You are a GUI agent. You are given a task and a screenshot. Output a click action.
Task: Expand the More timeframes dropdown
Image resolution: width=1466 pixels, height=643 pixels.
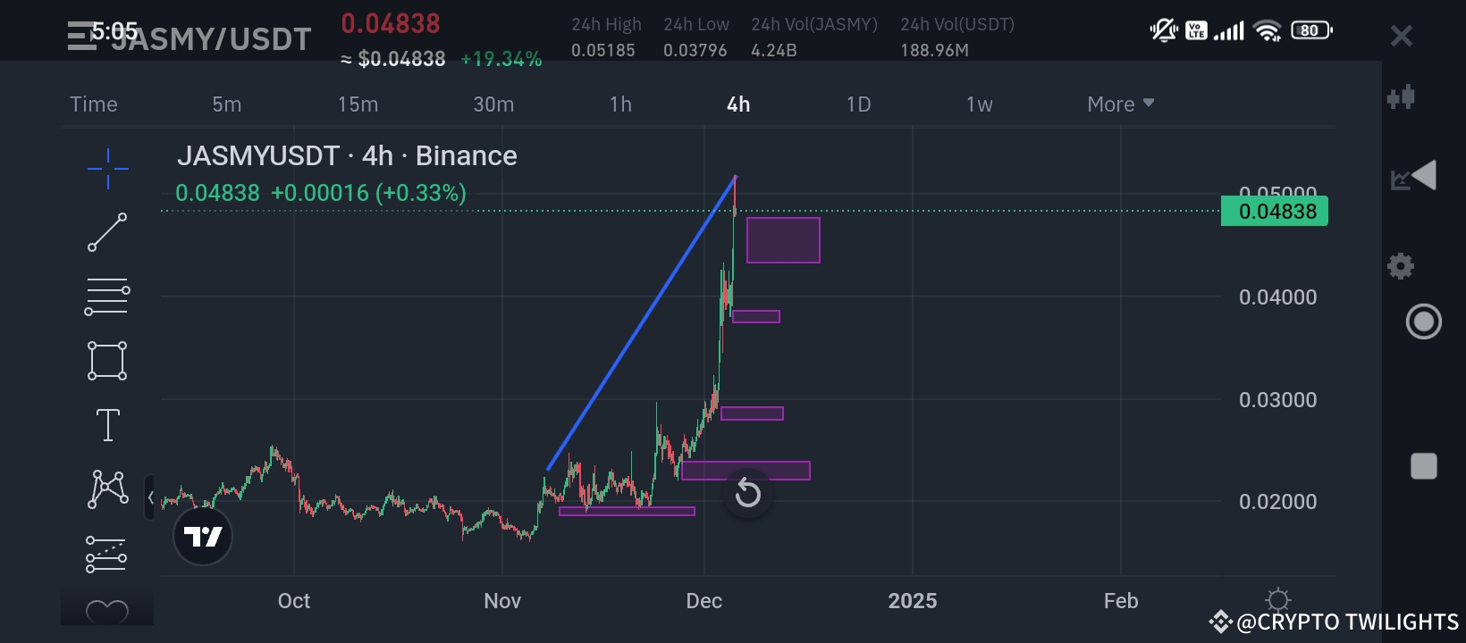coord(1118,104)
